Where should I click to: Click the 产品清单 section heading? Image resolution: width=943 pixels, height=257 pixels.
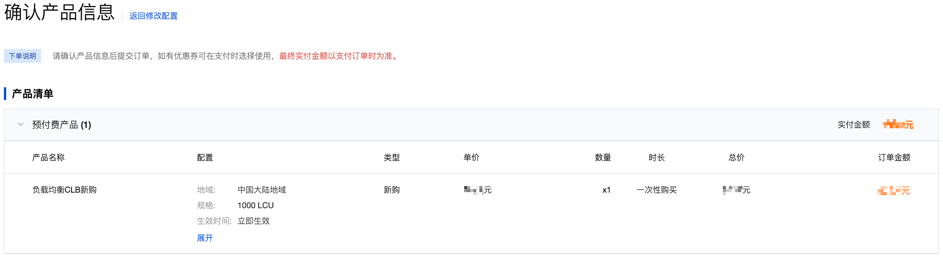point(32,94)
